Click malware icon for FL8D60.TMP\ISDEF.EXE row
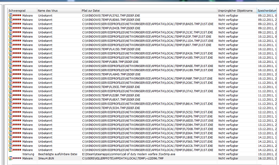Image resolution: width=279 pixels, height=165 pixels. tap(10, 20)
